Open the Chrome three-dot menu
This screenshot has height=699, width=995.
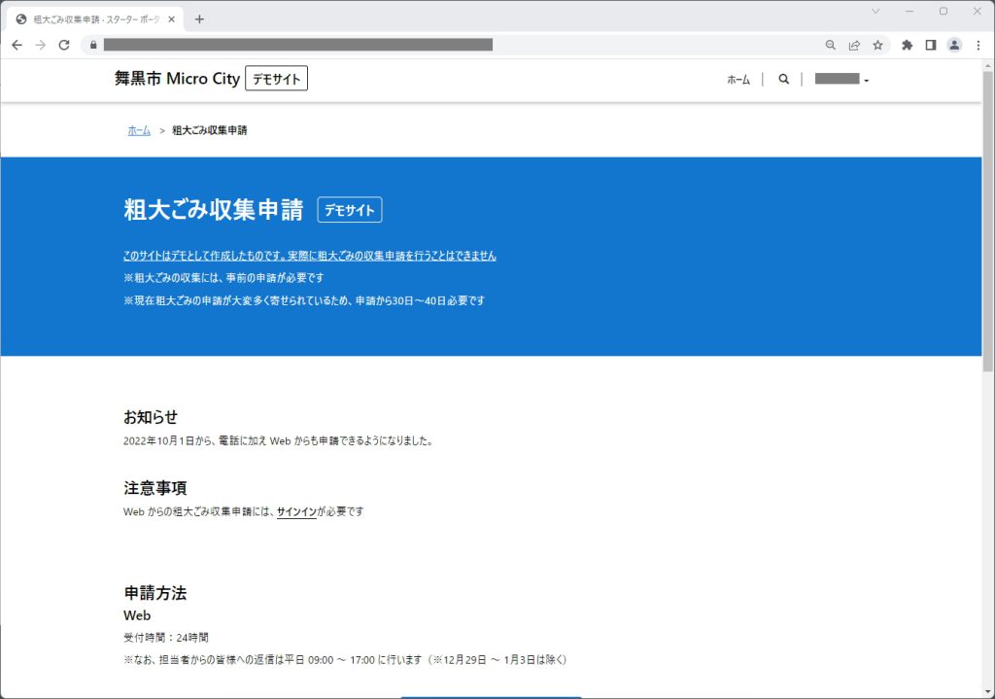click(x=978, y=45)
